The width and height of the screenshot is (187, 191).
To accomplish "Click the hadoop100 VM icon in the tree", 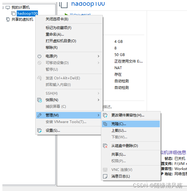I will [13, 13].
